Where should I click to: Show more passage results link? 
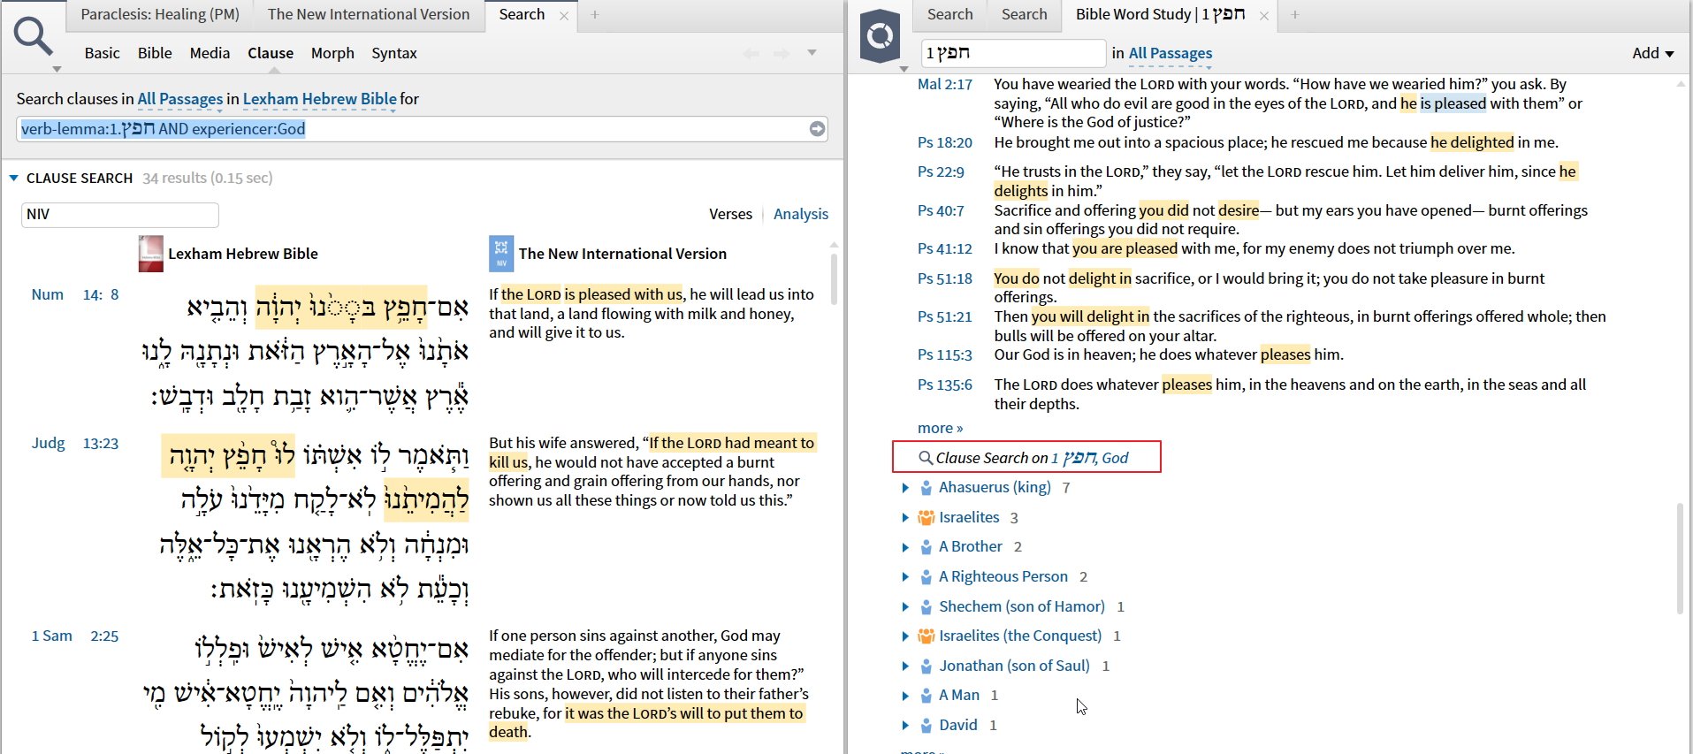(940, 428)
